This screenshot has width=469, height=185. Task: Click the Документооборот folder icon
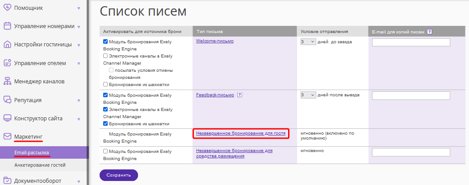(7, 181)
